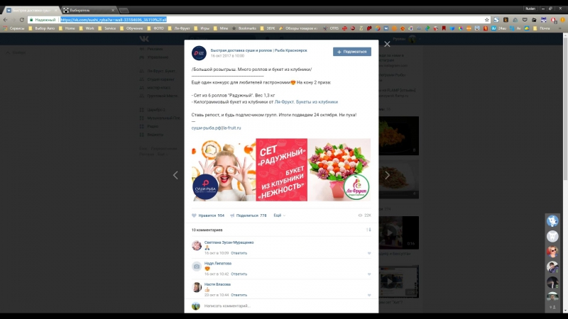Open Надя Липатова's profile name
The height and width of the screenshot is (319, 568).
(218, 264)
